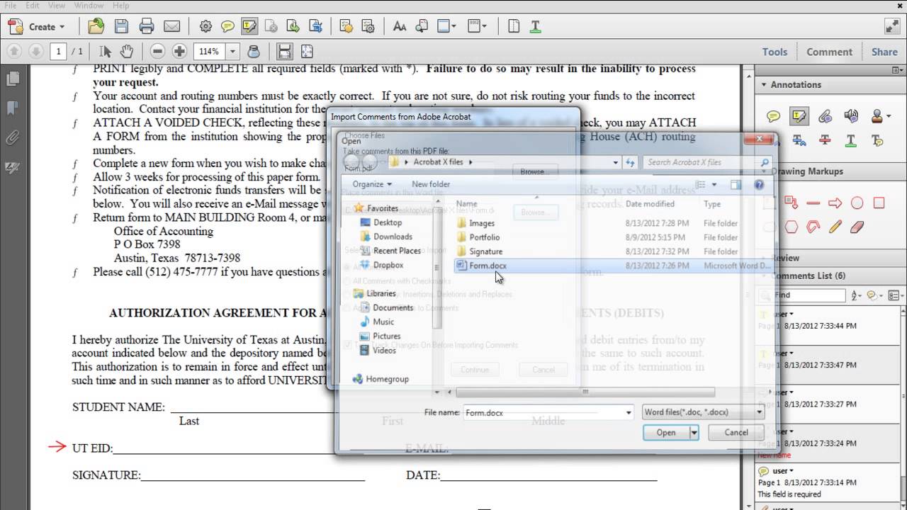Click New folder in the Open dialog
The image size is (907, 510).
point(431,184)
